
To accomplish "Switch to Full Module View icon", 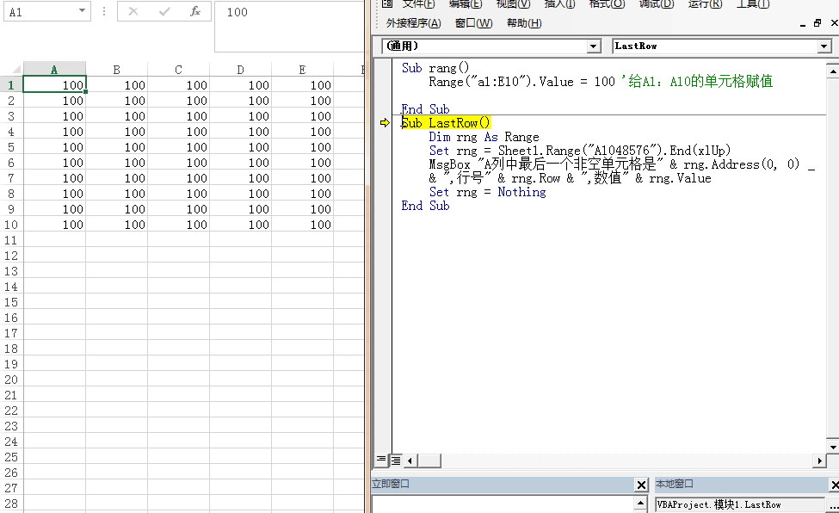I will click(x=396, y=460).
